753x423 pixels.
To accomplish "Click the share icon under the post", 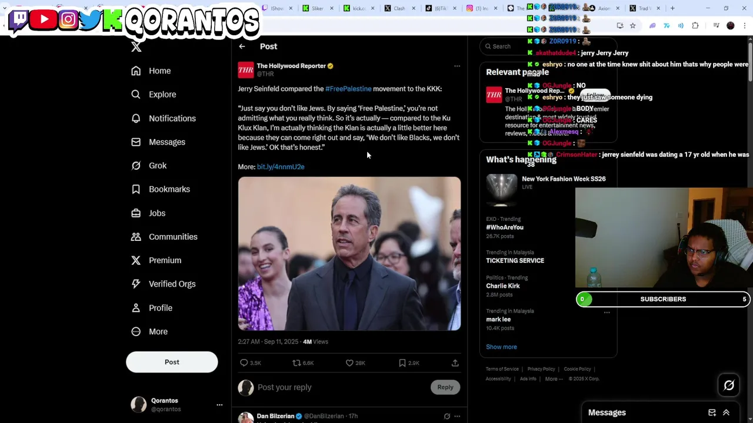I will pos(455,363).
